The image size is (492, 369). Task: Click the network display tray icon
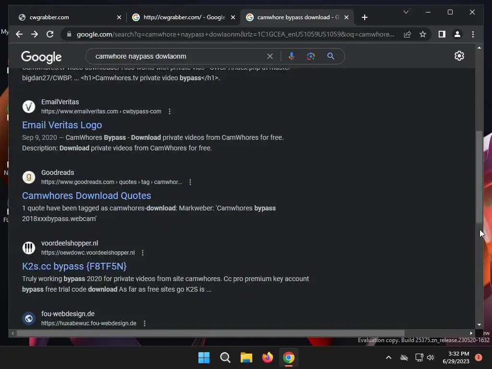[419, 357]
